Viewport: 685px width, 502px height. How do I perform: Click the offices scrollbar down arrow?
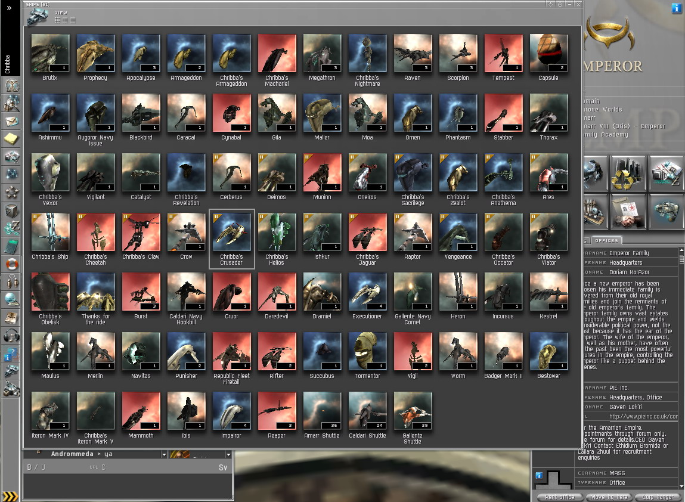coord(681,486)
